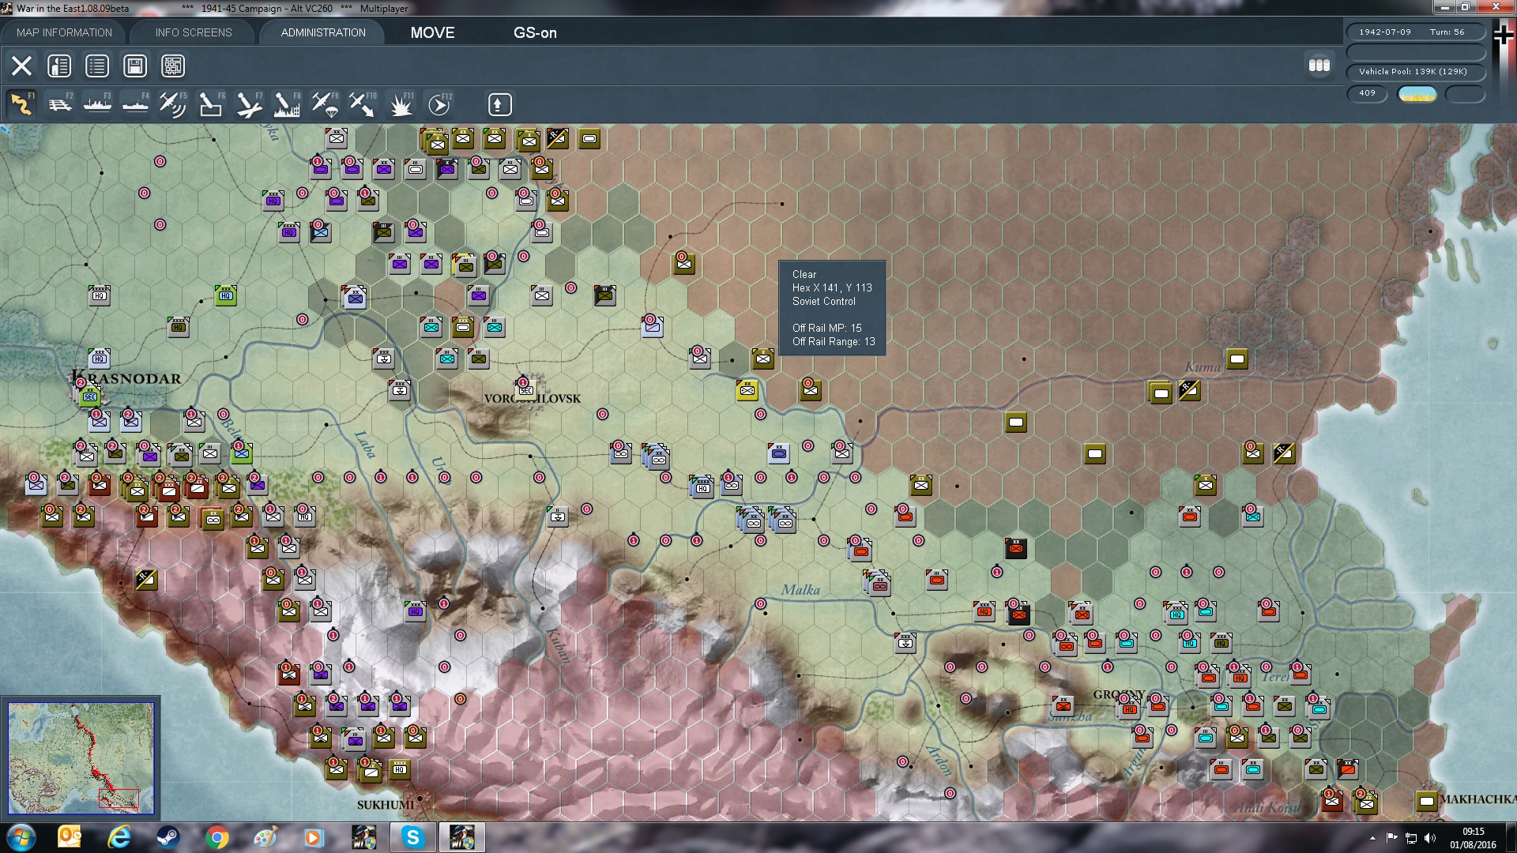Select the F6 bomb unit mode icon
Viewport: 1517px width, 853px height.
click(211, 104)
